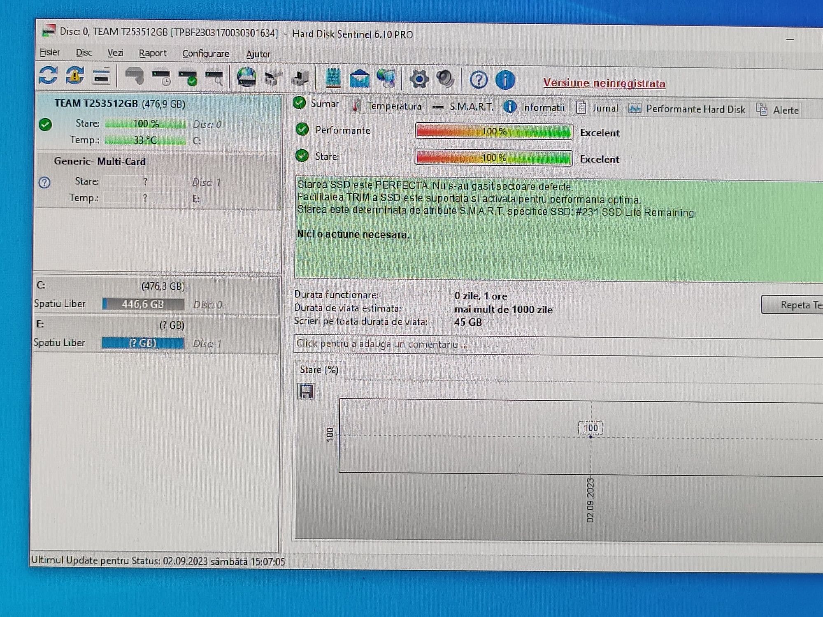The width and height of the screenshot is (823, 617).
Task: Click the green SSD status text box
Action: click(x=559, y=229)
